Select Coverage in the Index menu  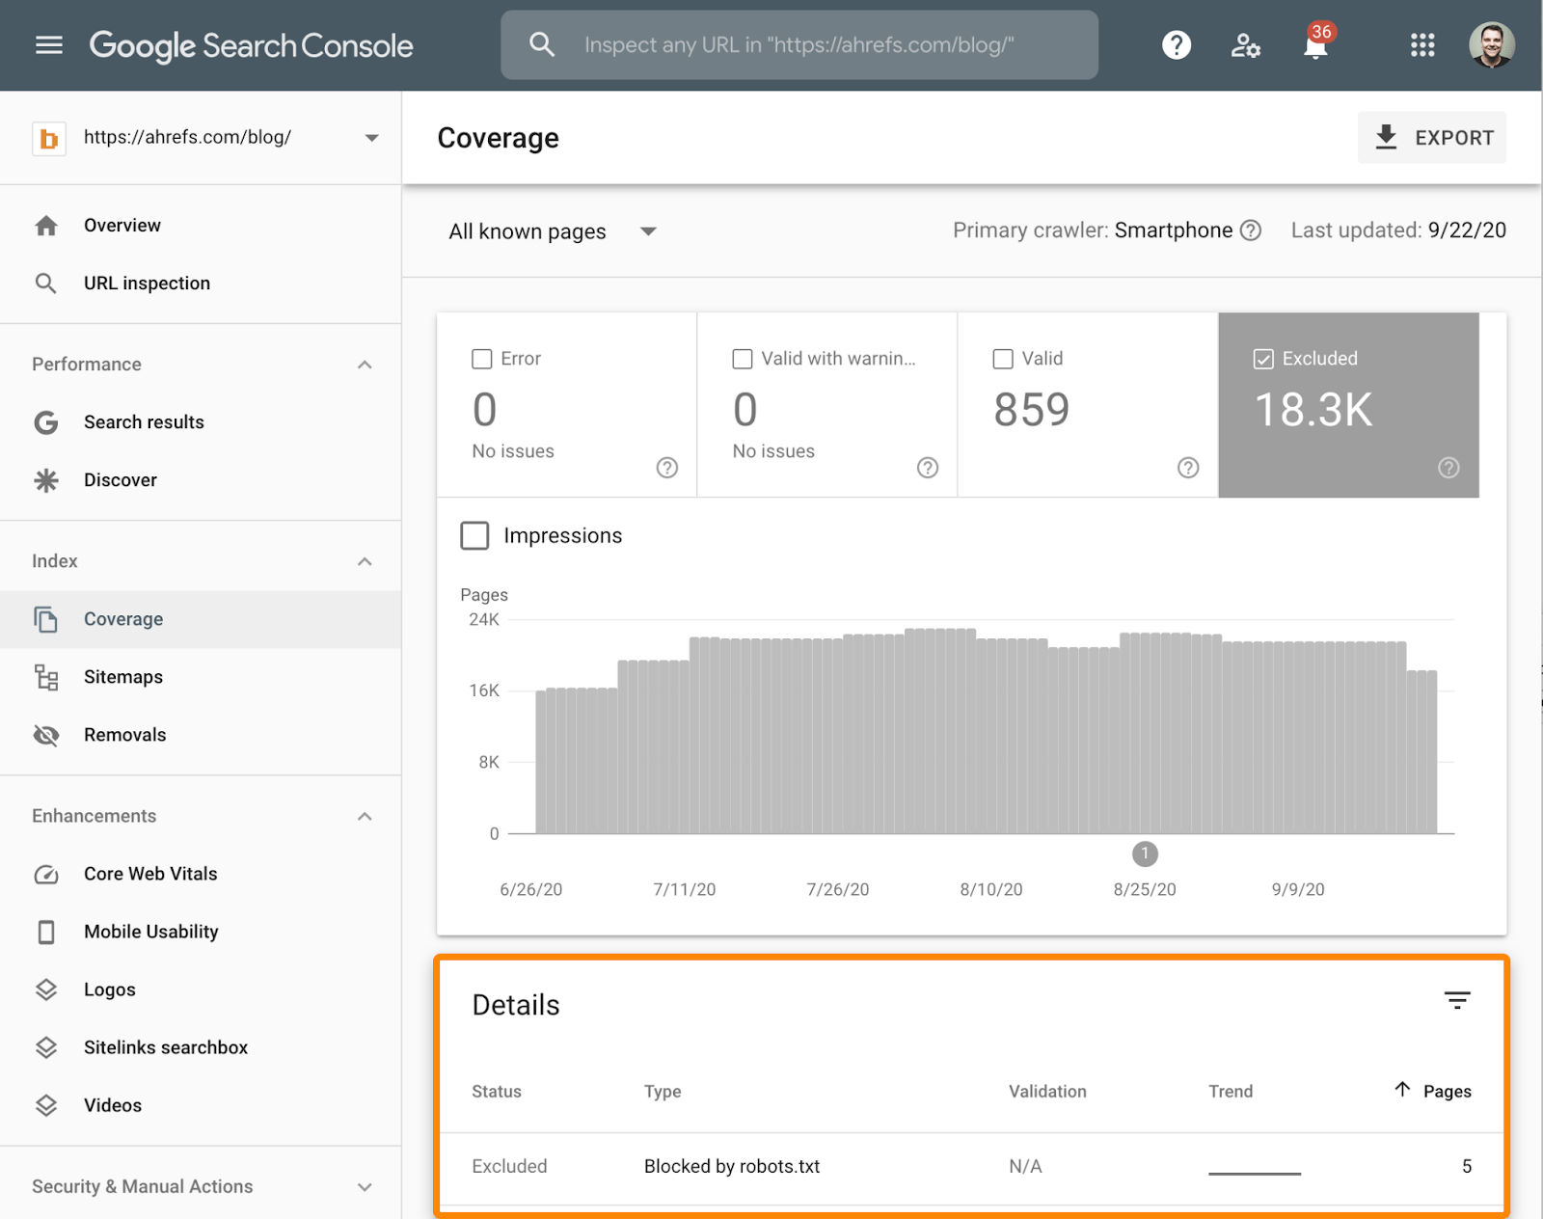tap(201, 619)
